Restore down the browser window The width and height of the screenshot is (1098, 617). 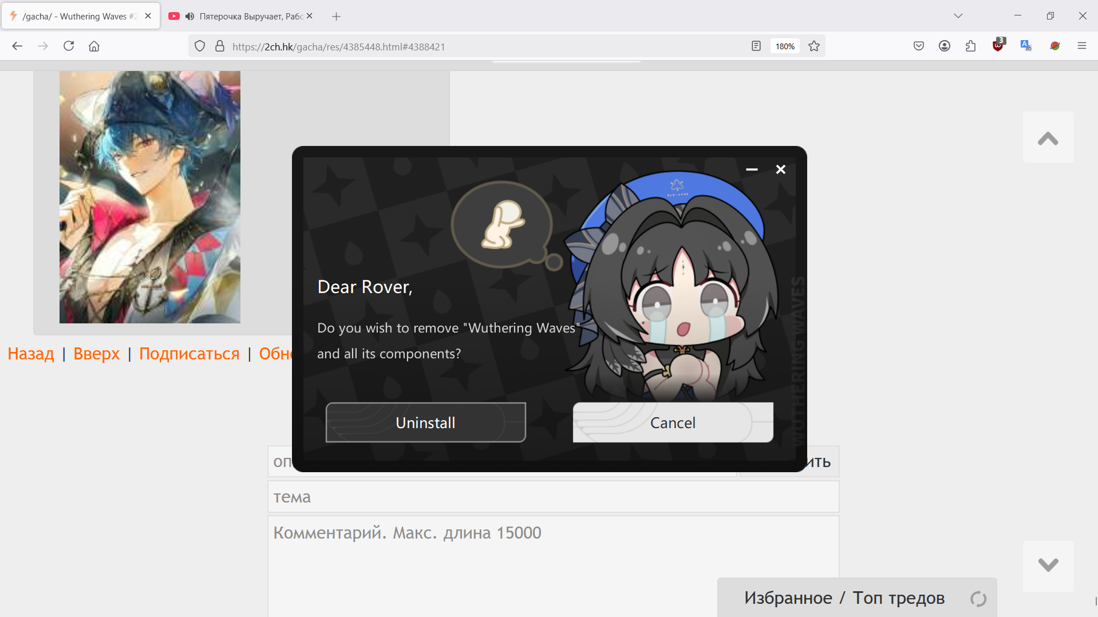tap(1050, 16)
